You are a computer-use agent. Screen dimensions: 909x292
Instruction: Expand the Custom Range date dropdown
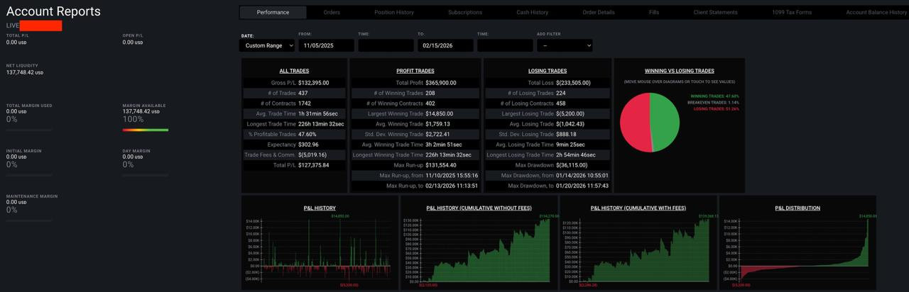267,45
